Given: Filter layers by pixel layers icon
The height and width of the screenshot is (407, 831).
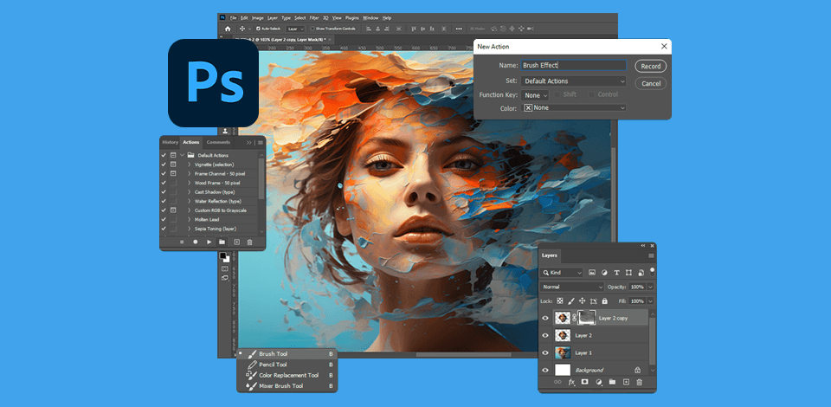Looking at the screenshot, I should click(x=591, y=273).
